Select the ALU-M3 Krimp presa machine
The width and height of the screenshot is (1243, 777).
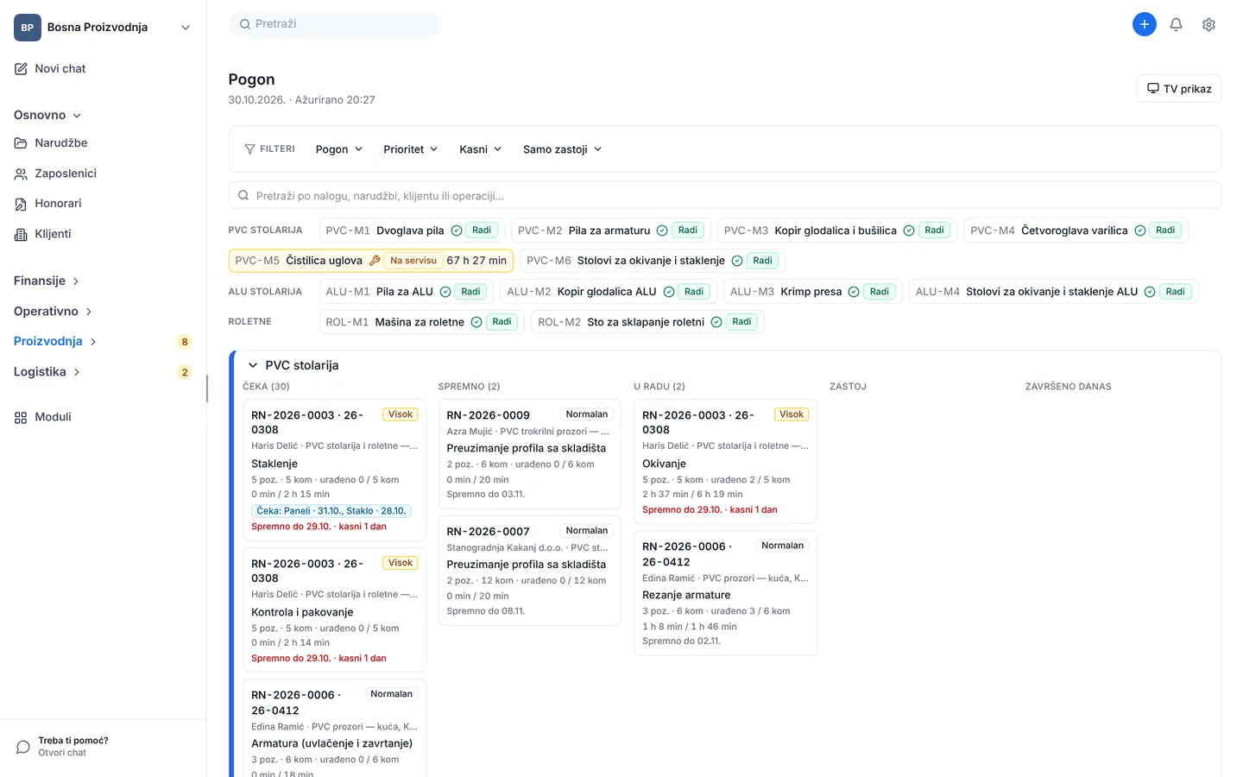[x=812, y=292]
